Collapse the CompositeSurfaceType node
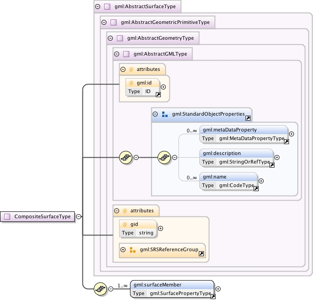The width and height of the screenshot is (313, 300). [79, 216]
